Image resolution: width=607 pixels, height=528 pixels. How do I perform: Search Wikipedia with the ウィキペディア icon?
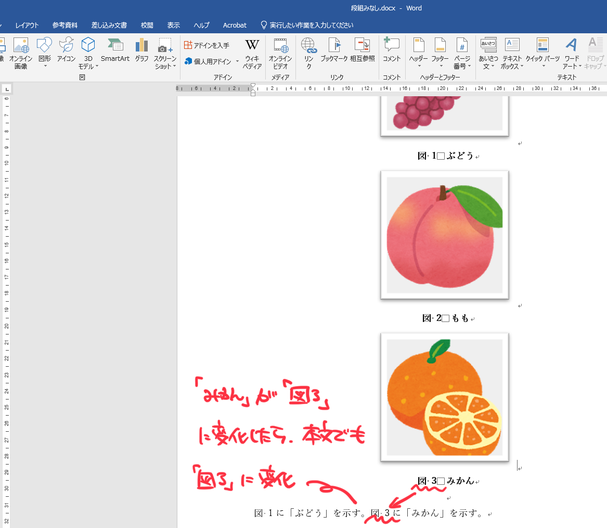pyautogui.click(x=252, y=54)
